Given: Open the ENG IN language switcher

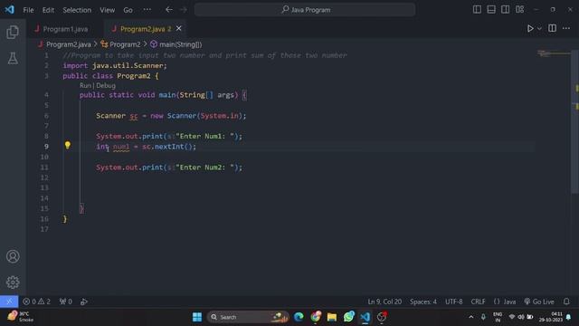Looking at the screenshot, I should [x=498, y=317].
